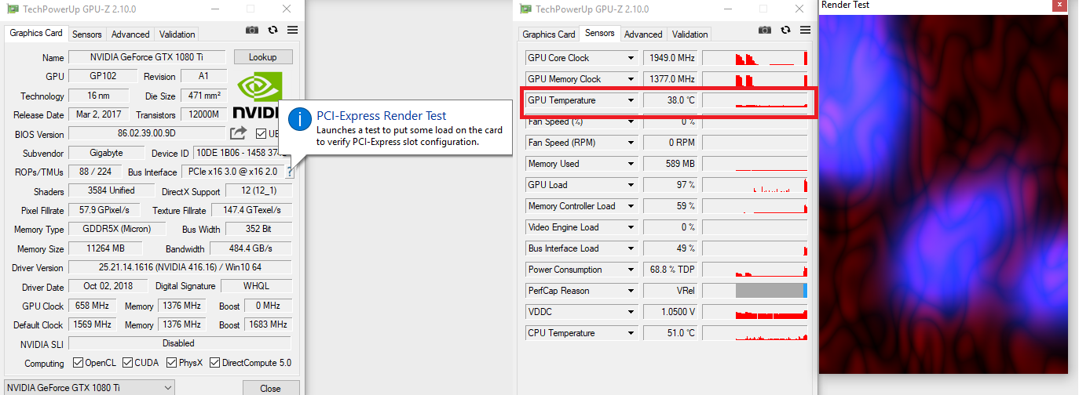Toggle the UEFI checkbox
This screenshot has height=395, width=1079.
tap(262, 134)
